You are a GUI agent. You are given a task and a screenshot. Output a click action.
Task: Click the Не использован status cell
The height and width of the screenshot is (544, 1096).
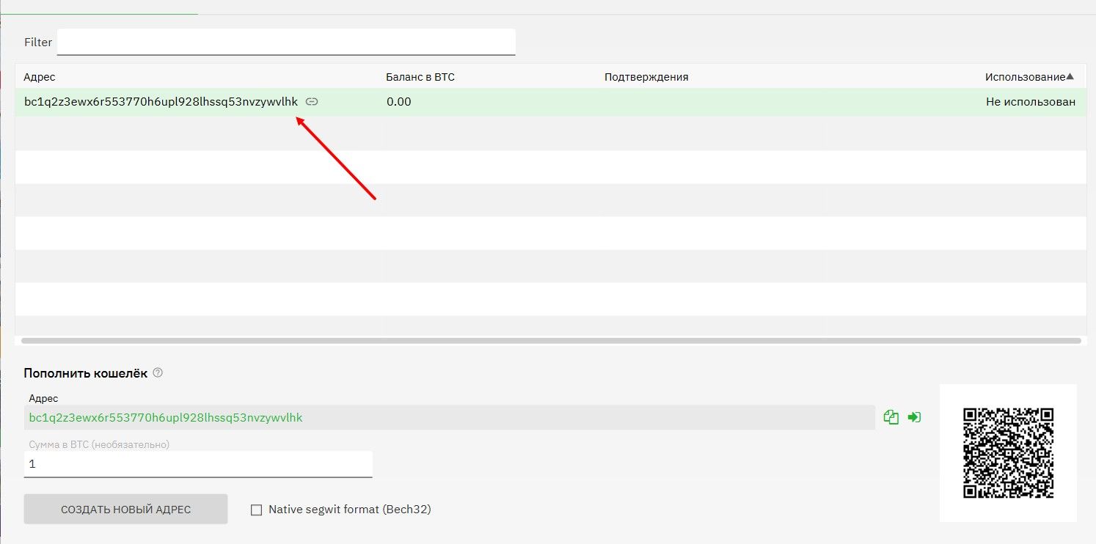coord(1031,102)
